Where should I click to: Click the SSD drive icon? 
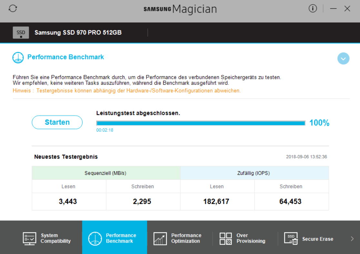[x=21, y=33]
